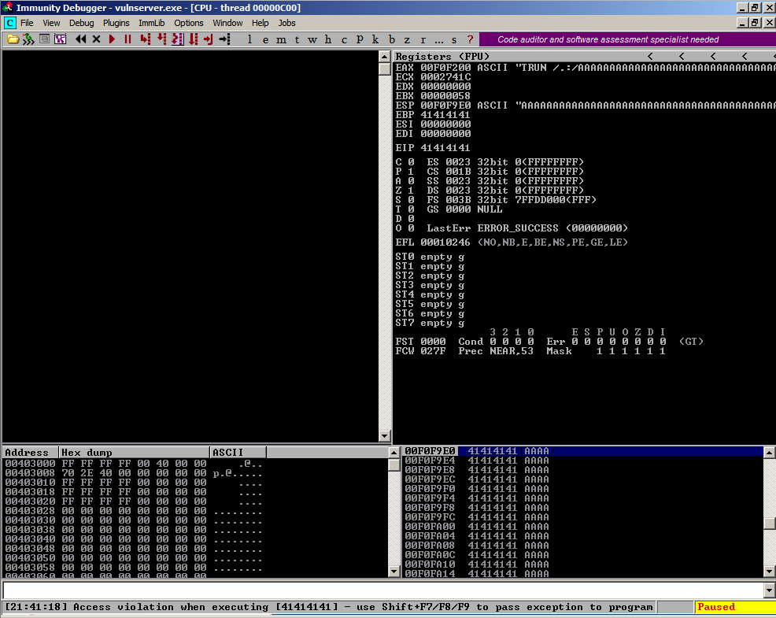Viewport: 776px width, 618px height.
Task: Show Hardware breakpoints via 'z' button
Action: tap(407, 39)
